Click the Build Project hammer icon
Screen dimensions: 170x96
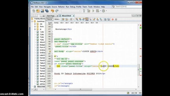pos(84,11)
